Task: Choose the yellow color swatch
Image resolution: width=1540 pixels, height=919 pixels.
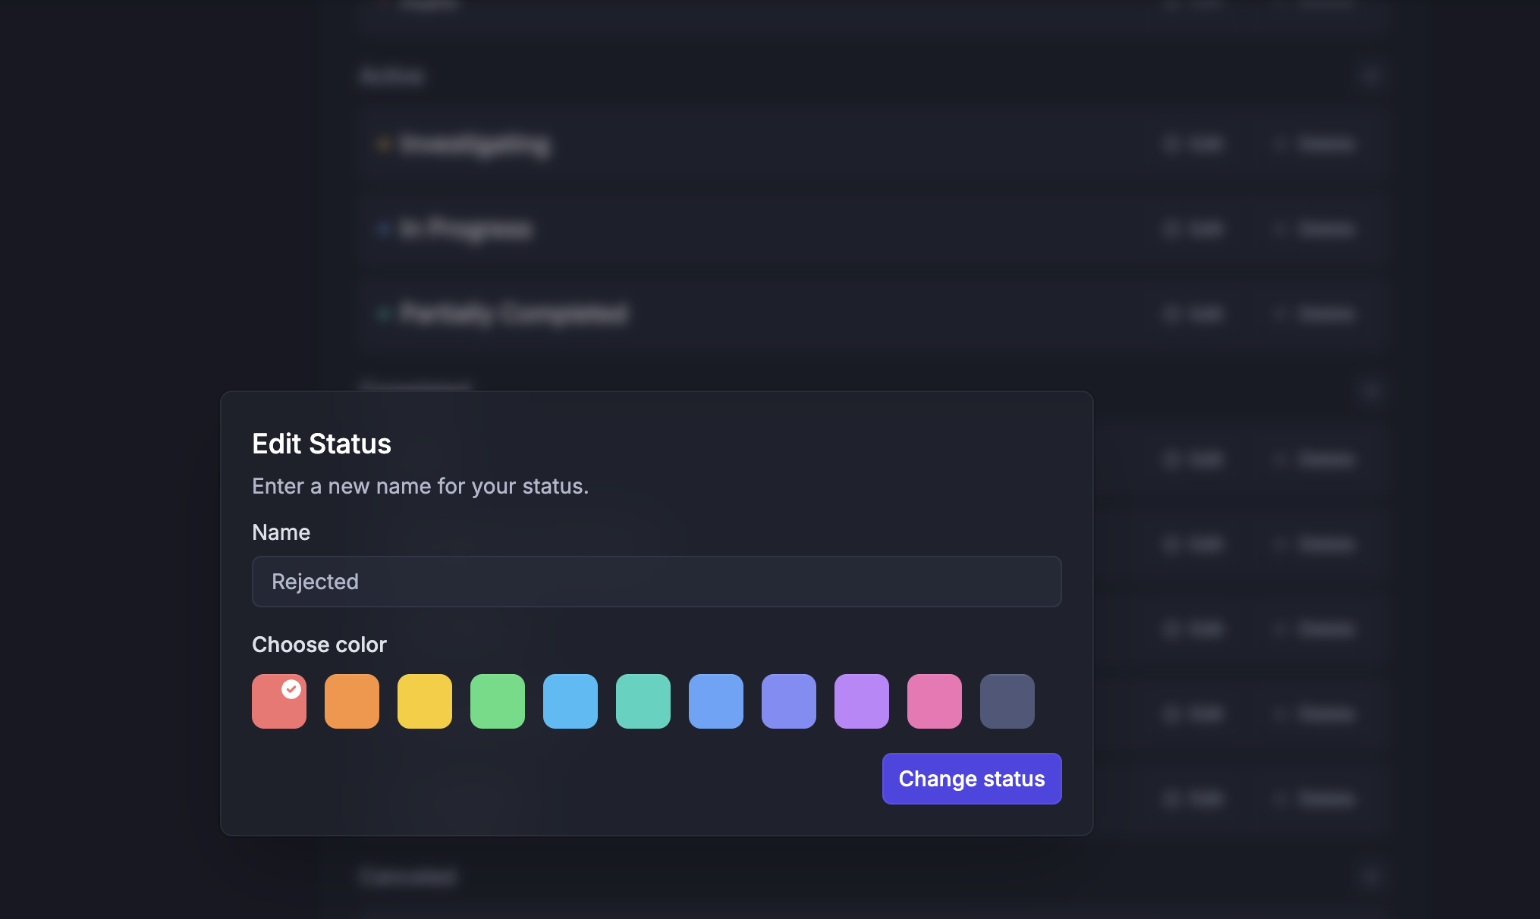Action: click(x=424, y=701)
